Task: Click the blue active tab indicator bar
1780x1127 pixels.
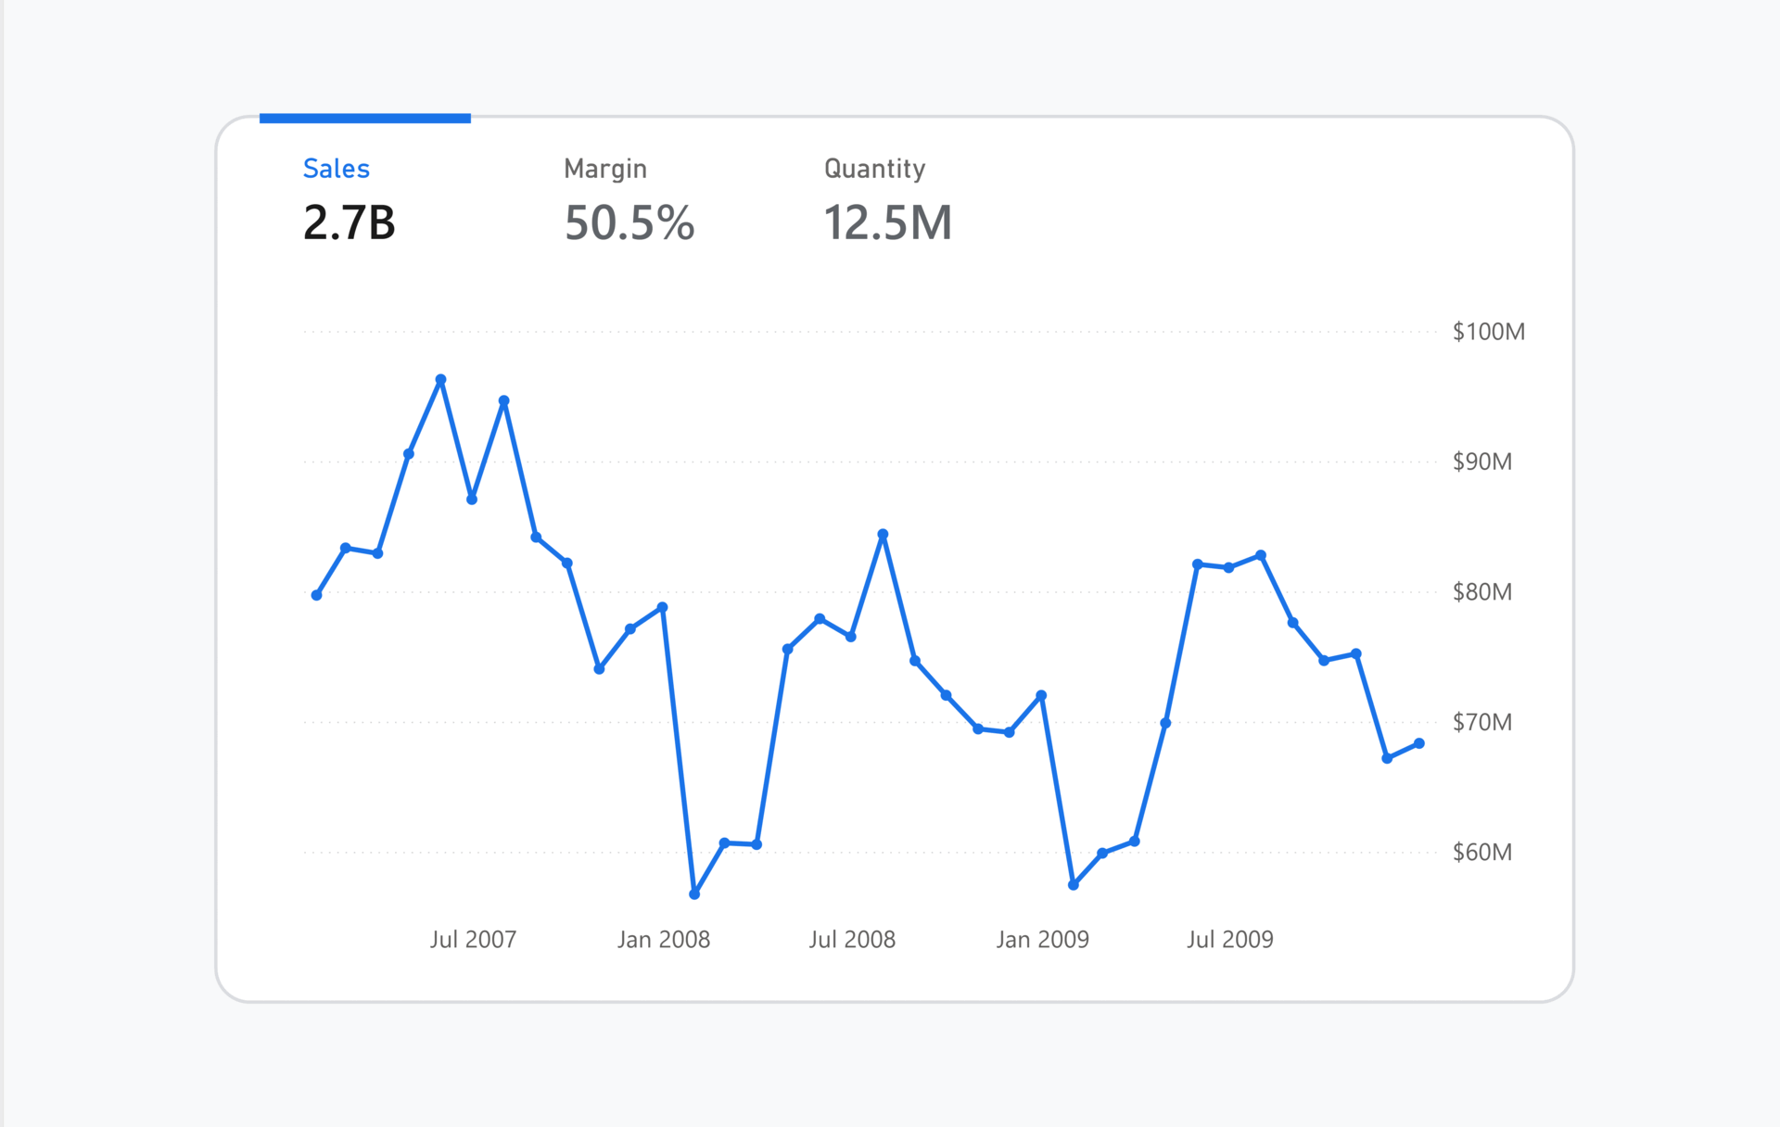Action: pos(365,119)
